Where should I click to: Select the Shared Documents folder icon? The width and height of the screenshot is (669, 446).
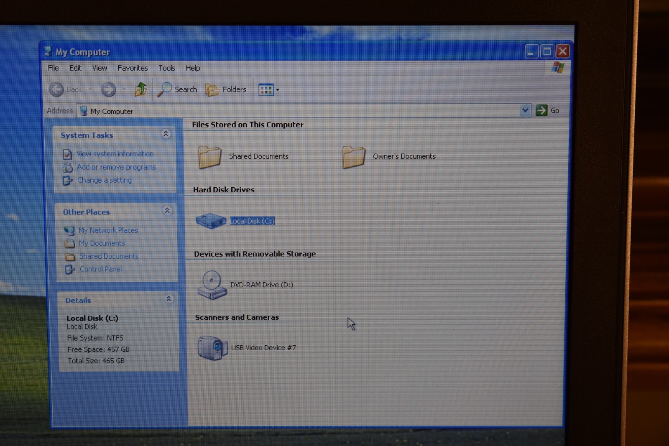click(209, 157)
